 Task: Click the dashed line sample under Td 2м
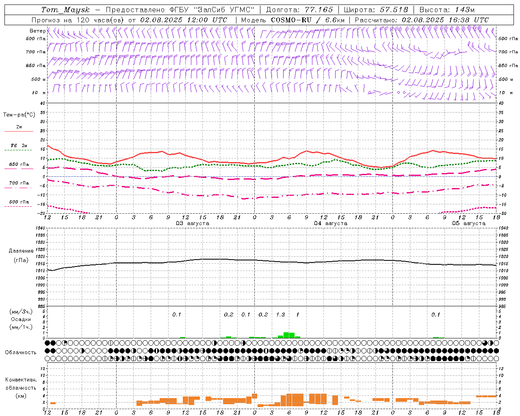19,150
